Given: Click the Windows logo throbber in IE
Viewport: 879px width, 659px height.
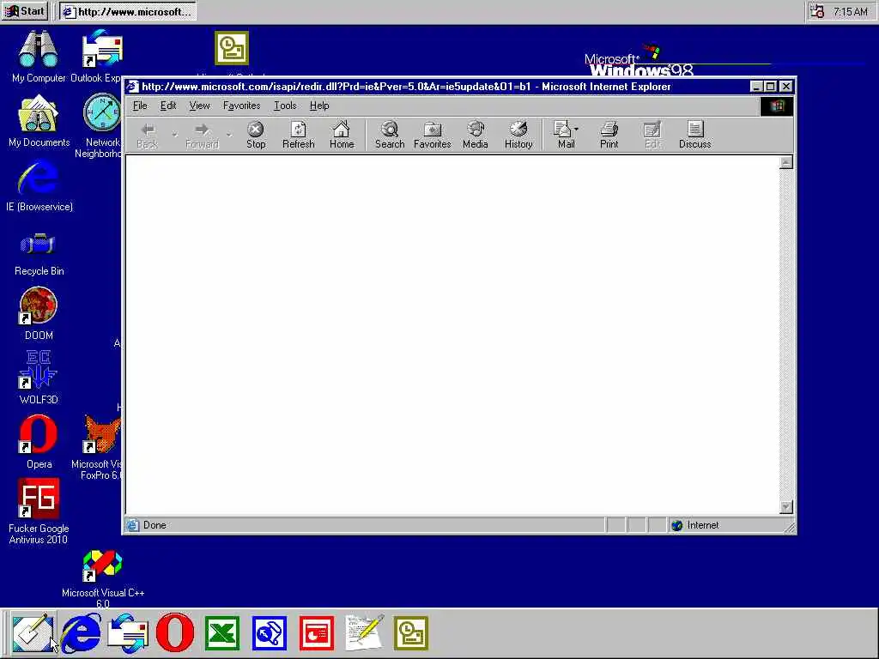Looking at the screenshot, I should pos(776,106).
